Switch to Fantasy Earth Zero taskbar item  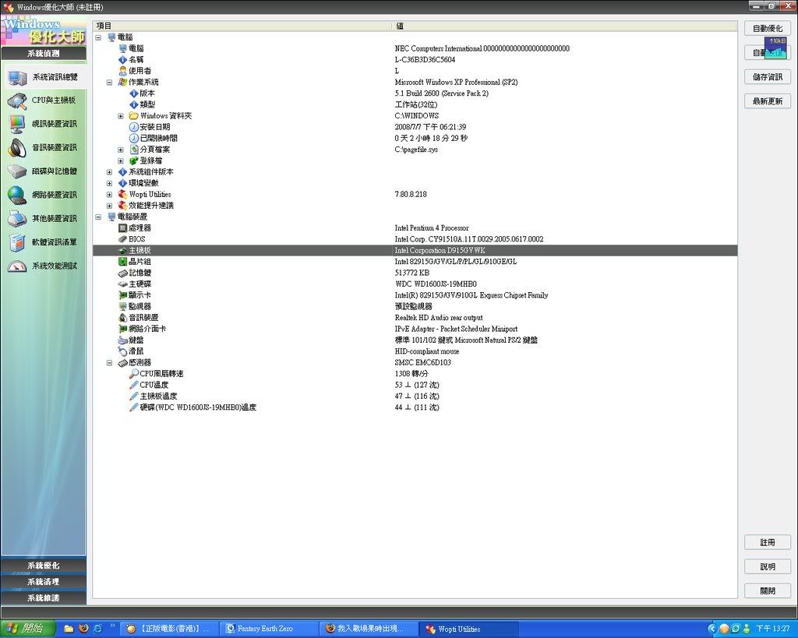(x=268, y=629)
